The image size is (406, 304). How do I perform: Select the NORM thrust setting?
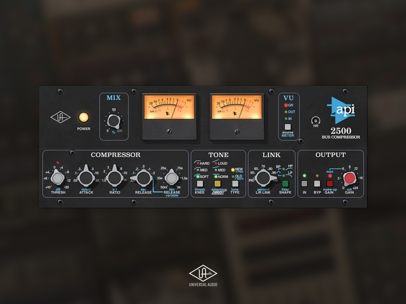click(221, 177)
